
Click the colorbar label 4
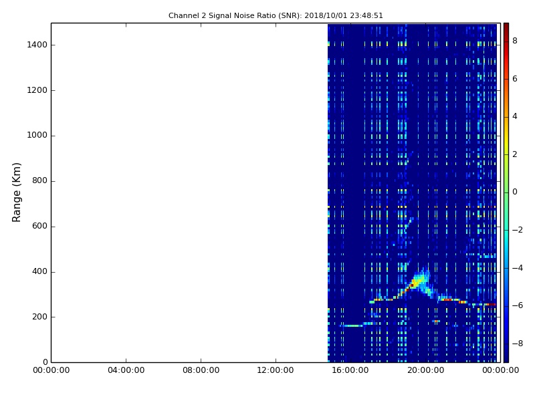tap(515, 116)
